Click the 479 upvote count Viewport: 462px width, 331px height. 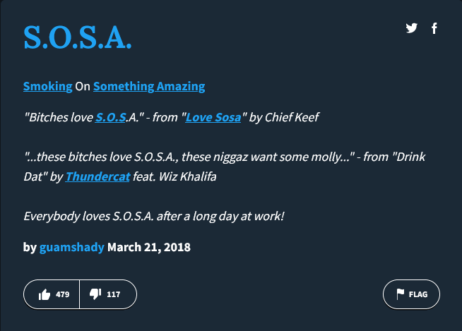pos(62,294)
